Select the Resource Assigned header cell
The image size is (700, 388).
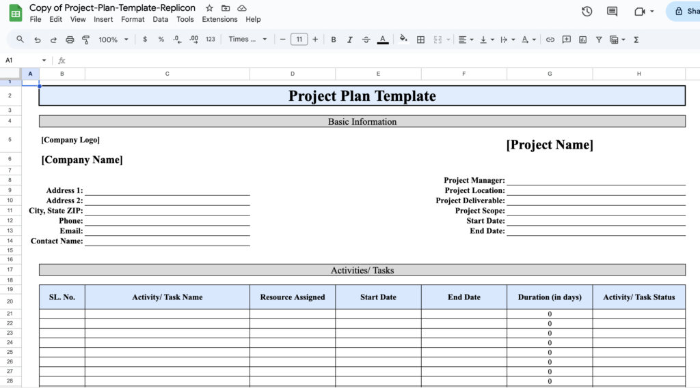293,297
